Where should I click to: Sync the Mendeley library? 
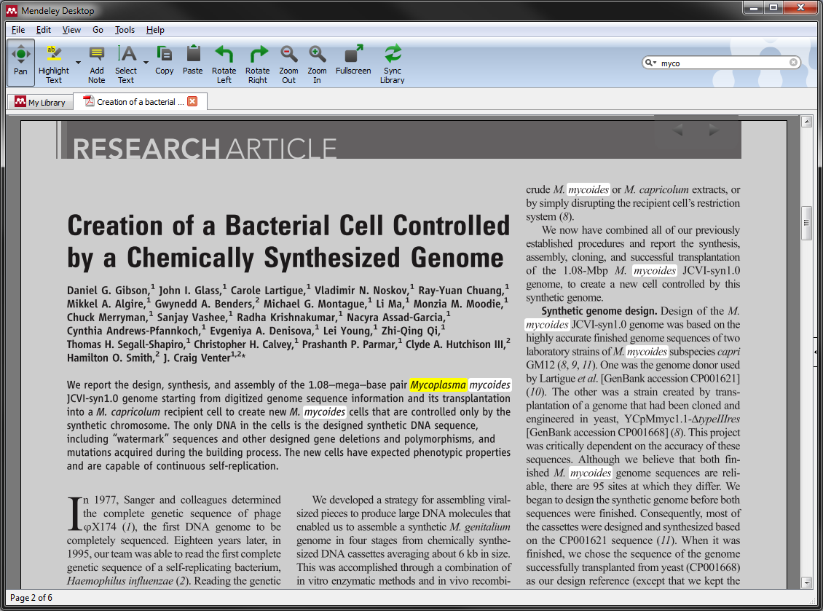[392, 65]
